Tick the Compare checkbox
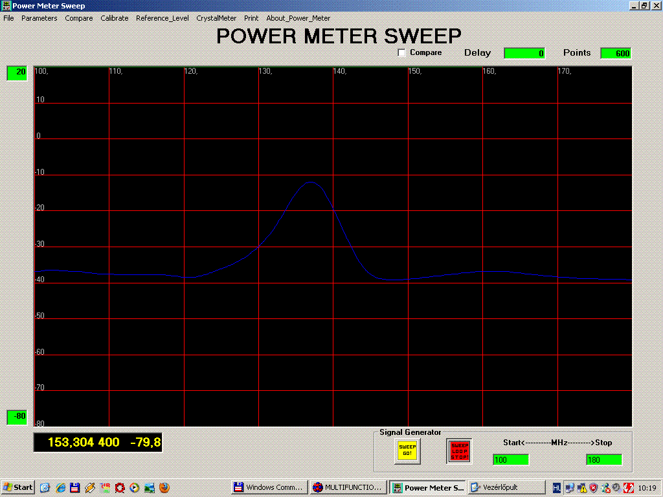Viewport: 663px width, 497px height. click(401, 53)
